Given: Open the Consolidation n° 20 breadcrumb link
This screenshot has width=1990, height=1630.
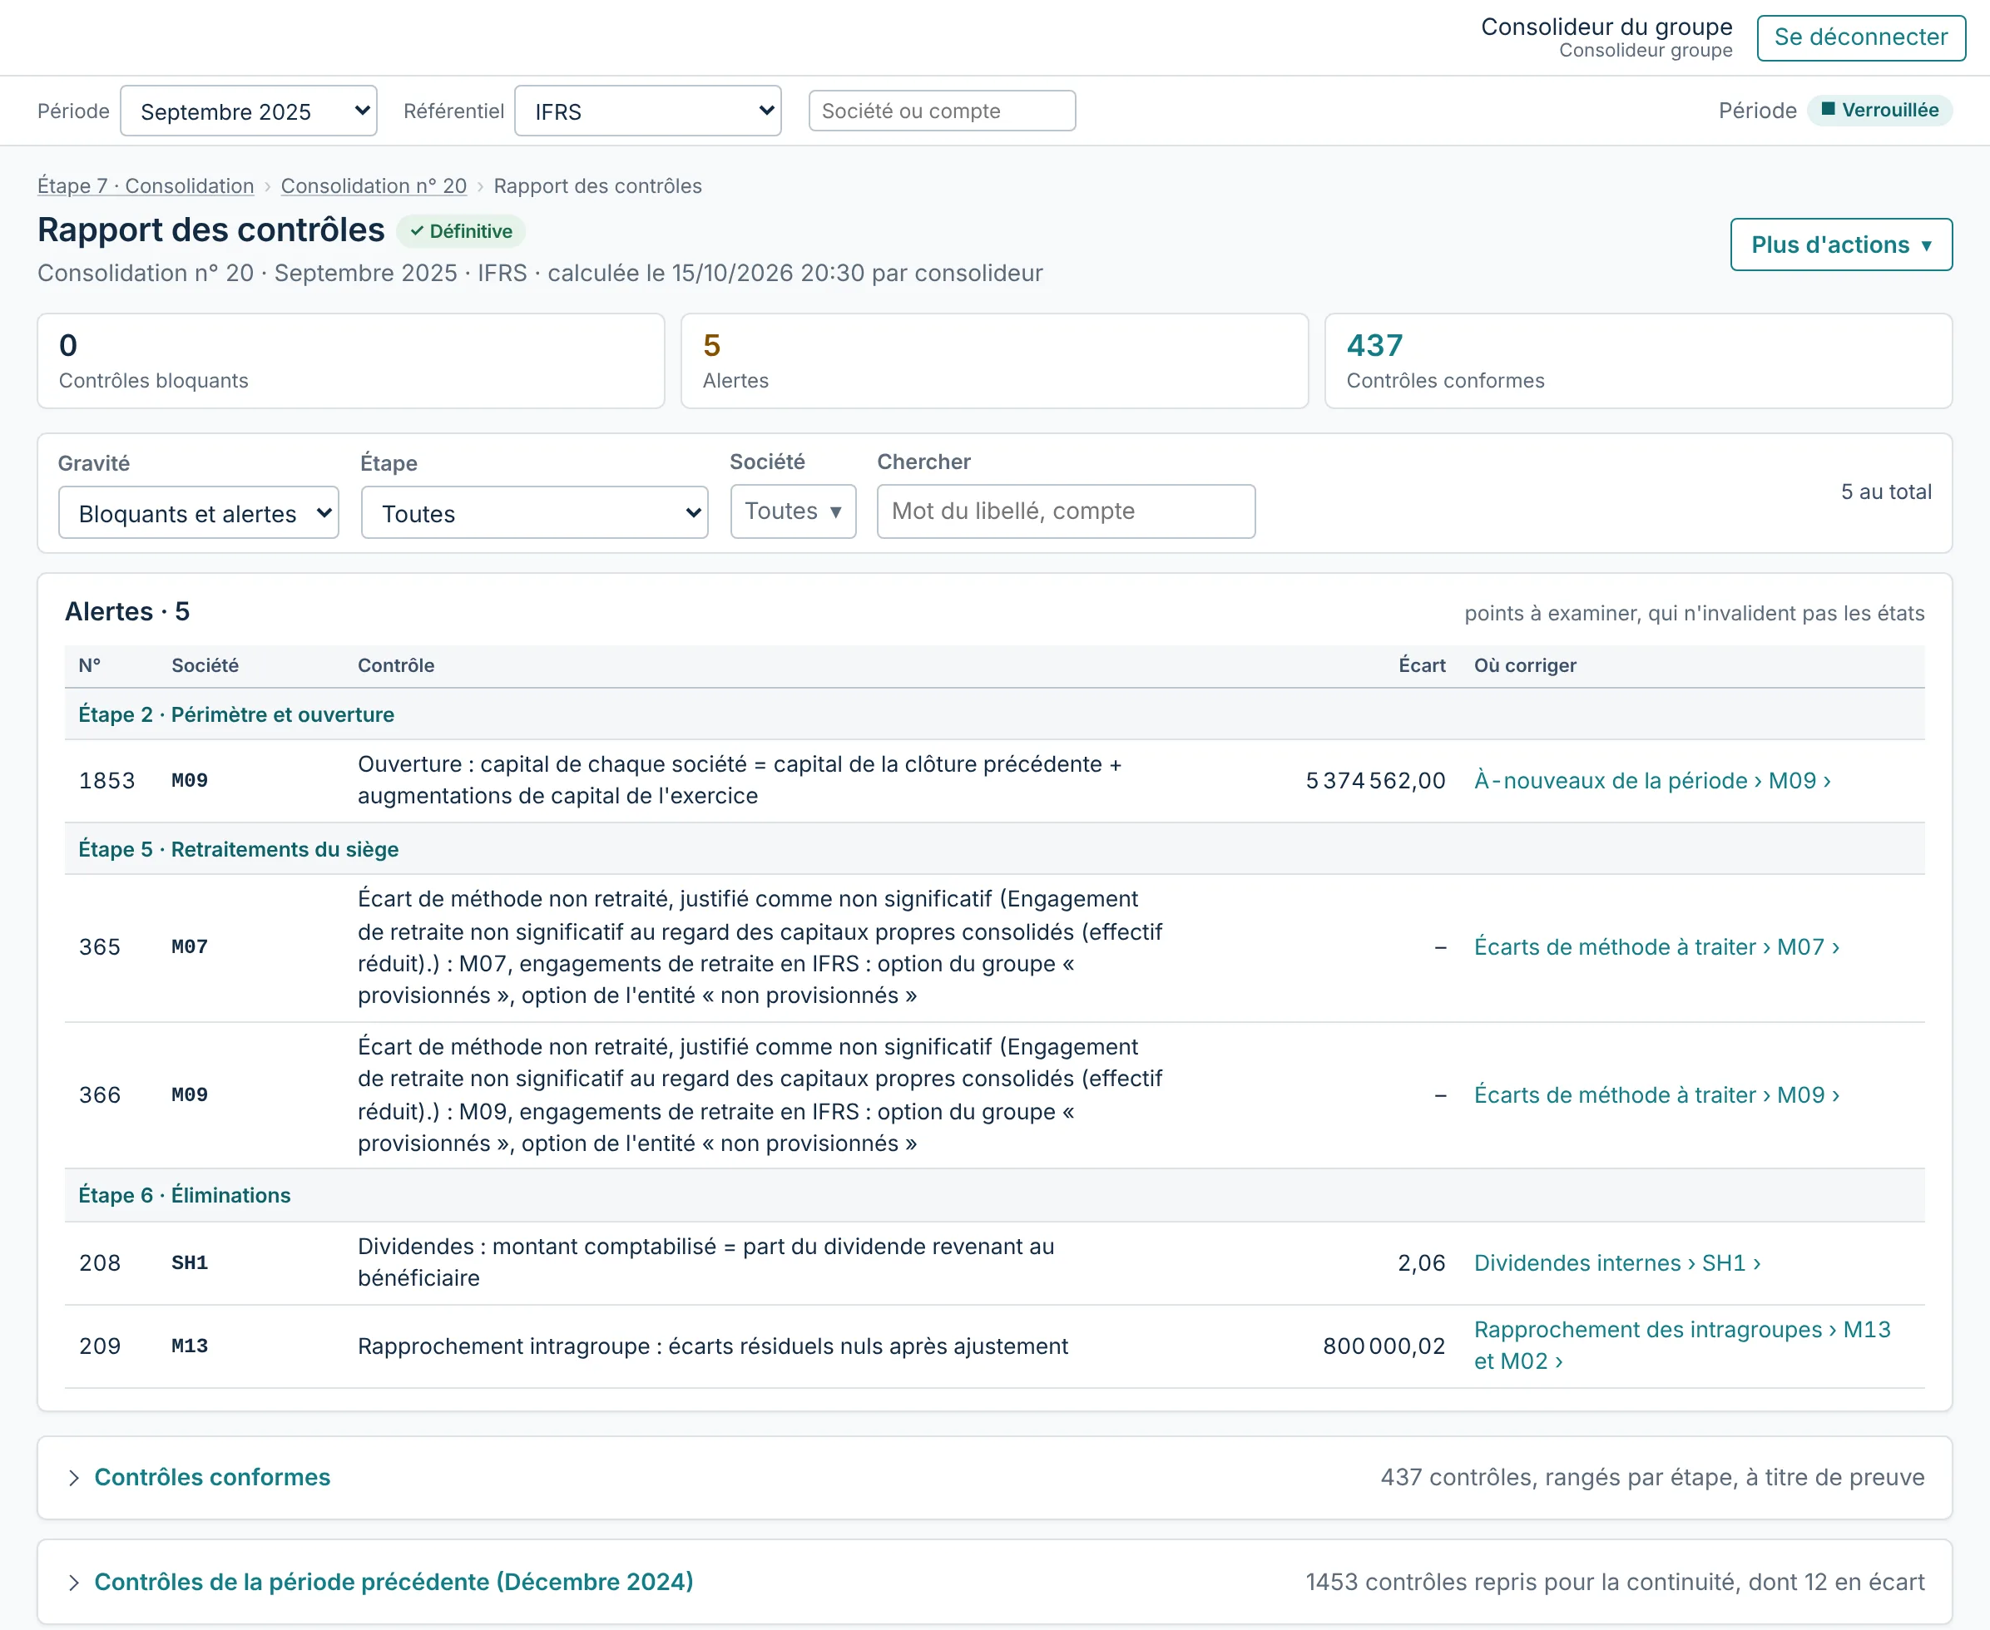Looking at the screenshot, I should pos(374,186).
